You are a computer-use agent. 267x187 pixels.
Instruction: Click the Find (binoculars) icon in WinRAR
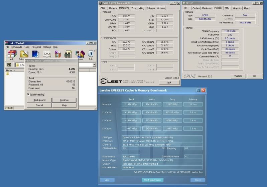click(x=68, y=54)
